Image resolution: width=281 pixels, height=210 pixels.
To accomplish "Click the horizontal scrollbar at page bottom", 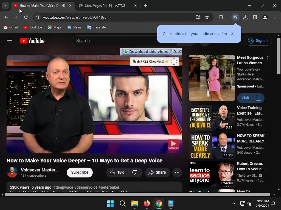I will [137, 194].
